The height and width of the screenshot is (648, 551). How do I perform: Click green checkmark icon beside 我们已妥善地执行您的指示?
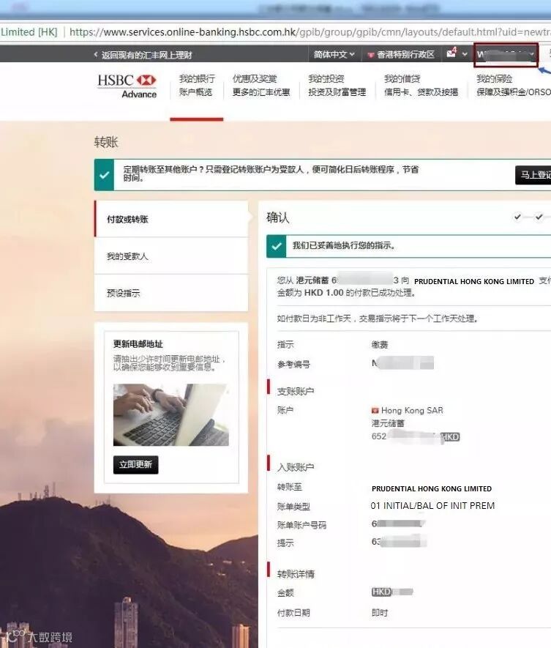coord(277,246)
